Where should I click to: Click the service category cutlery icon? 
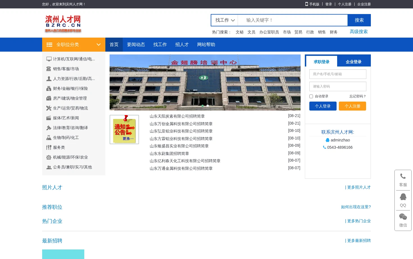(49, 147)
